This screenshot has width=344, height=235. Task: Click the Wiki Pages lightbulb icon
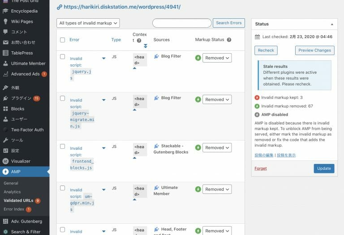coord(5,21)
